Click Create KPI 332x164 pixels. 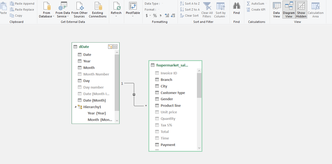click(256, 10)
